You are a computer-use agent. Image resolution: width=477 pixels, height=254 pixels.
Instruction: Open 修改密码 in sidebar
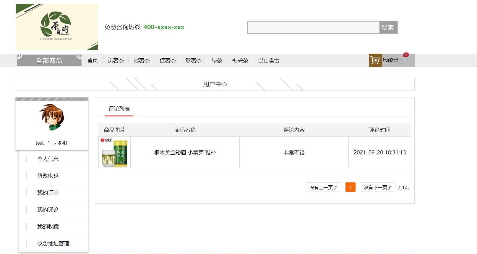pos(48,176)
